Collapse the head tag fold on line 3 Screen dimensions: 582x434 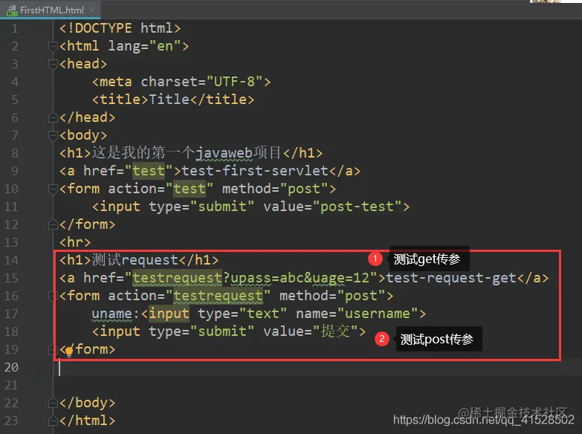(52, 64)
